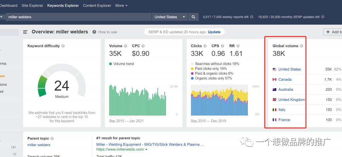Viewport: 342px width, 157px height.
Task: Click help icon next to Keyword difficulty
Action: [x=63, y=46]
